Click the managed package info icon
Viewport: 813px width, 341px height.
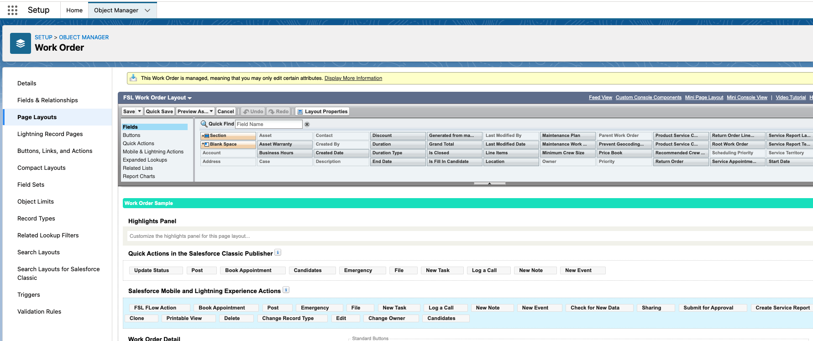133,78
